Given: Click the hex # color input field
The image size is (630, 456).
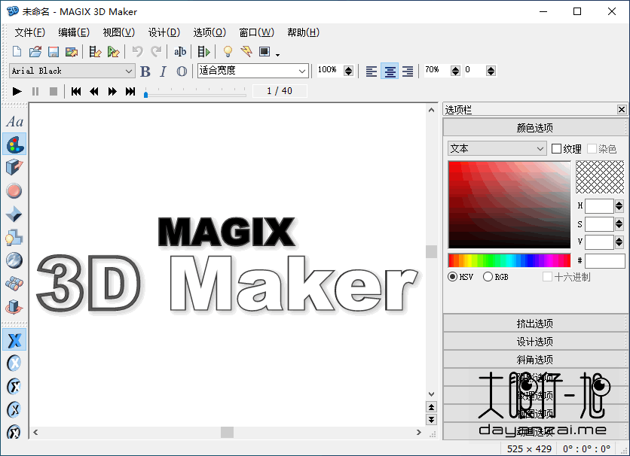Looking at the screenshot, I should point(604,260).
